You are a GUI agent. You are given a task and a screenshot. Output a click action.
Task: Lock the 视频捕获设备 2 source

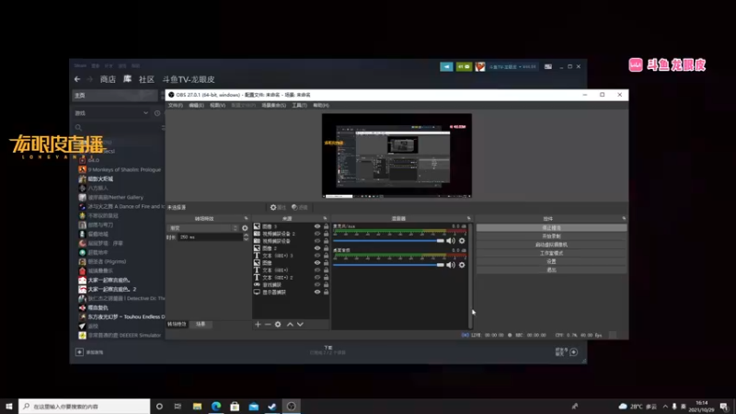point(327,234)
